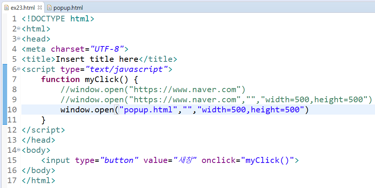Click the function keyword on line 7
Viewport: 375px width, 188px height.
tap(60, 79)
